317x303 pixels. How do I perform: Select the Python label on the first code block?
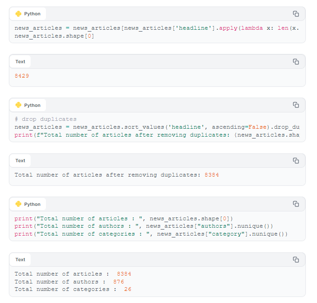coord(32,14)
